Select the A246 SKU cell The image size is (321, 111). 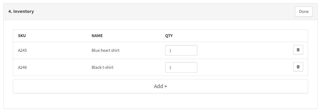22,67
